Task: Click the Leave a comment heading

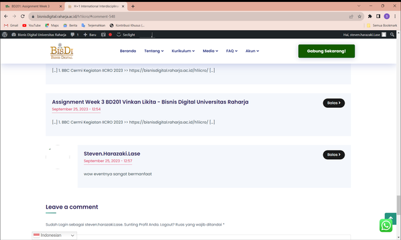Action: click(71, 207)
